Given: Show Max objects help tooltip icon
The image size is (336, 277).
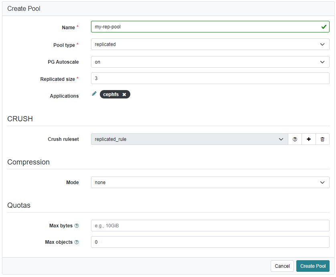Looking at the screenshot, I should (77, 242).
